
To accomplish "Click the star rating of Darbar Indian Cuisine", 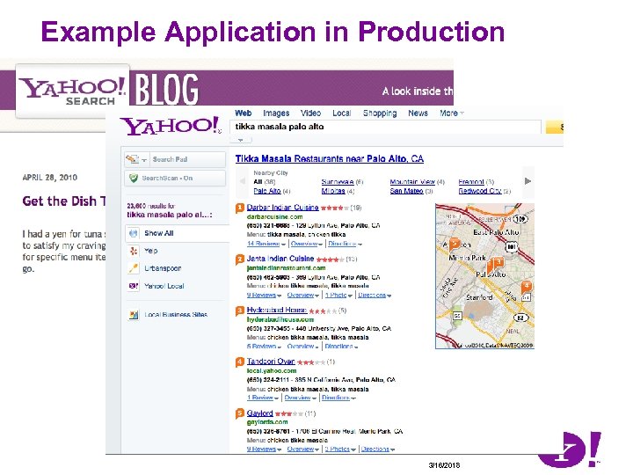I will pos(335,208).
